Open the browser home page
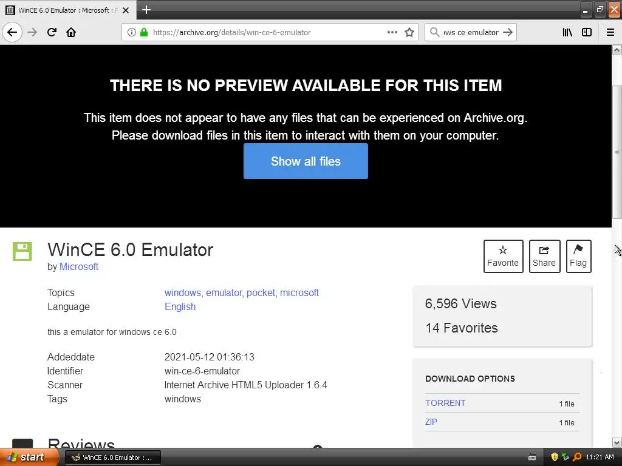This screenshot has height=466, width=622. click(71, 32)
